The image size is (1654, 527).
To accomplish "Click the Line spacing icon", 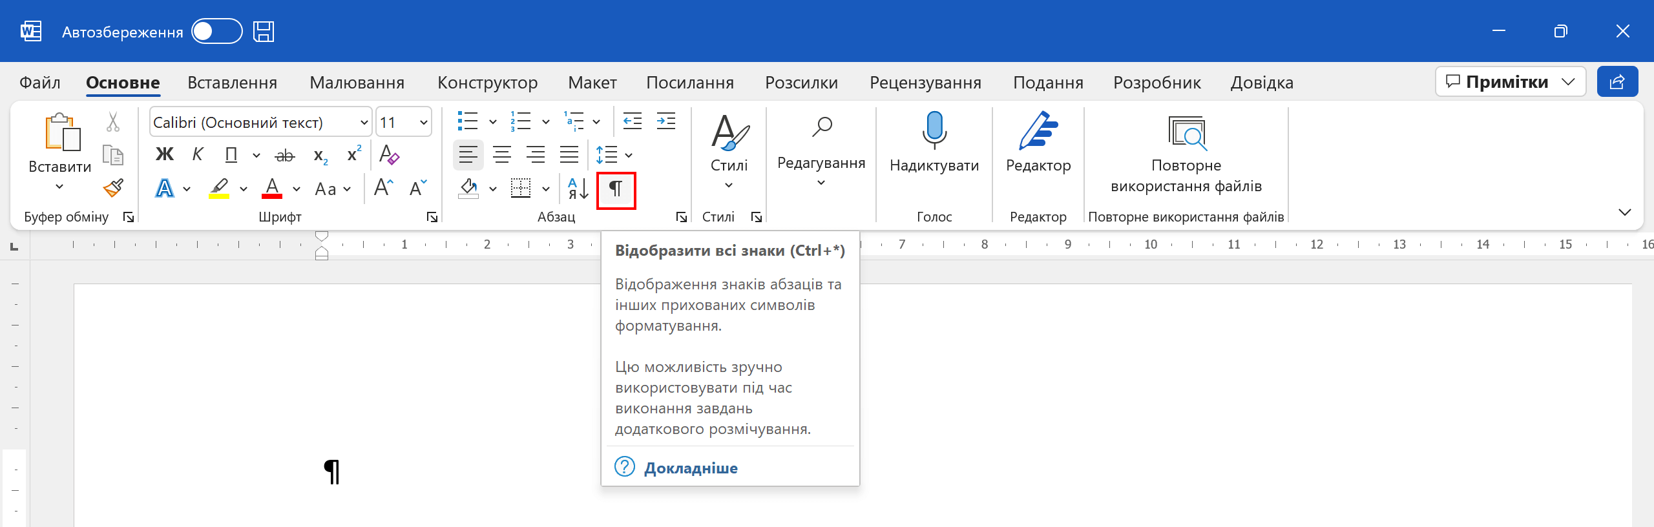I will pos(607,154).
